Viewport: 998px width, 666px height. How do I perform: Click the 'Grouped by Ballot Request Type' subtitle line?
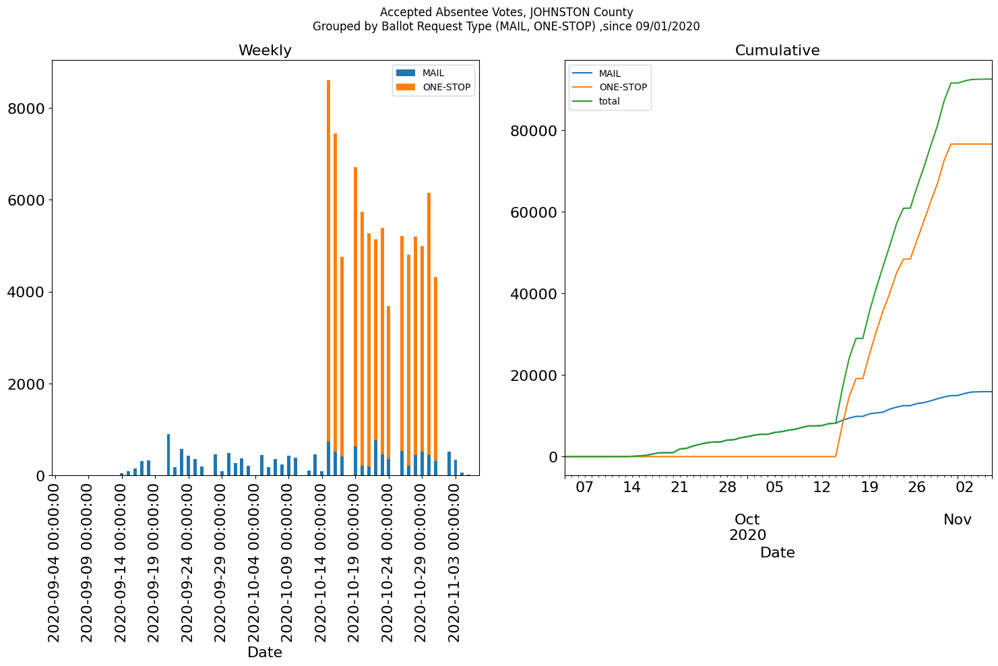point(506,26)
